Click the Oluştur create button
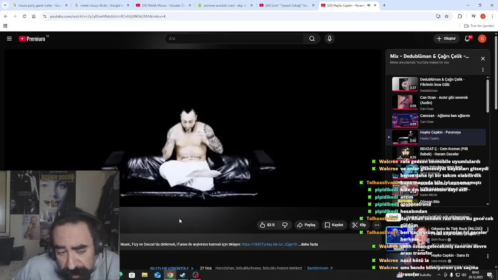Image resolution: width=498 pixels, height=280 pixels. [x=446, y=38]
